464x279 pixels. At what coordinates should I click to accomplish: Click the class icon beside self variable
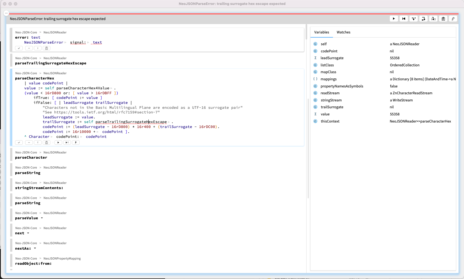pyautogui.click(x=315, y=44)
